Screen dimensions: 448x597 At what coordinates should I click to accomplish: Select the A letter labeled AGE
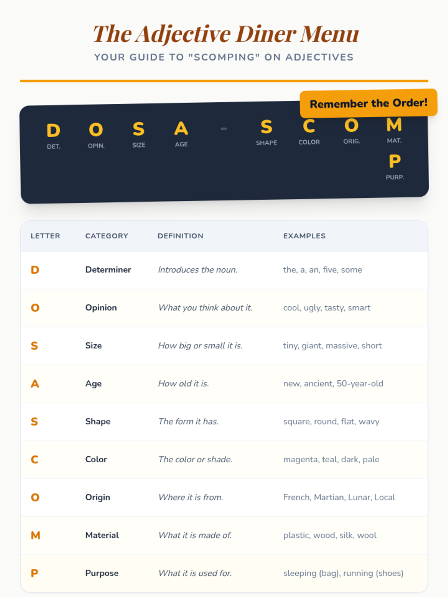[x=181, y=128]
